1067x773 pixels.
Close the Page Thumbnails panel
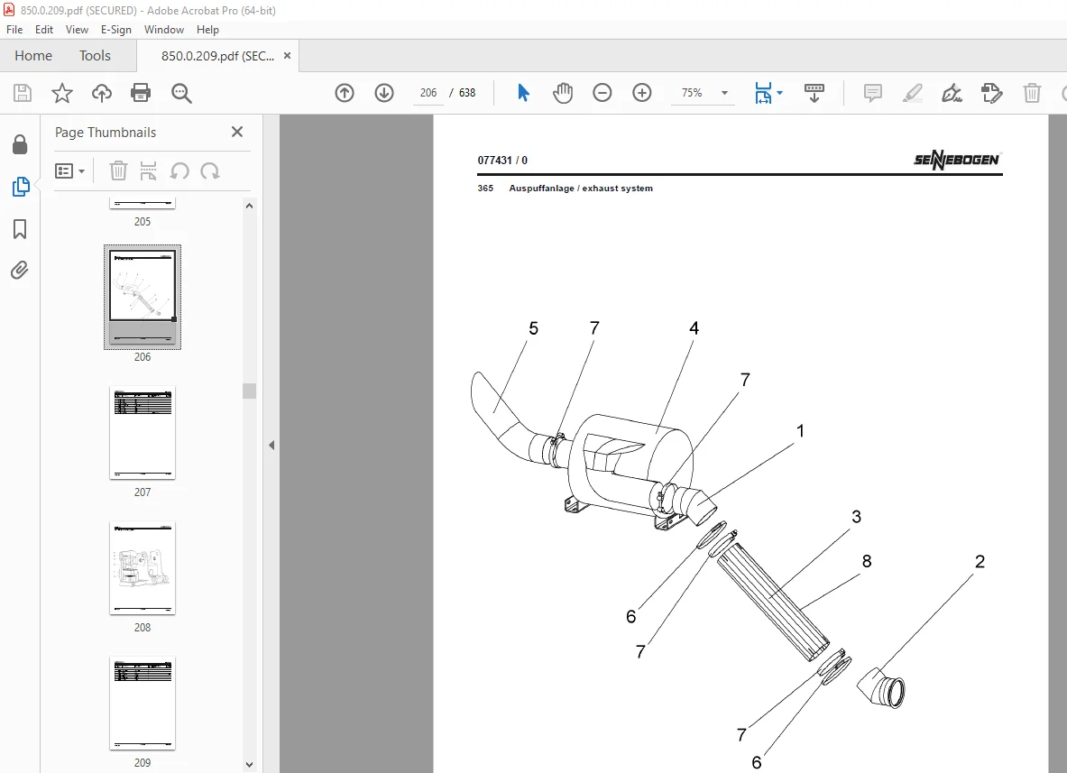237,132
